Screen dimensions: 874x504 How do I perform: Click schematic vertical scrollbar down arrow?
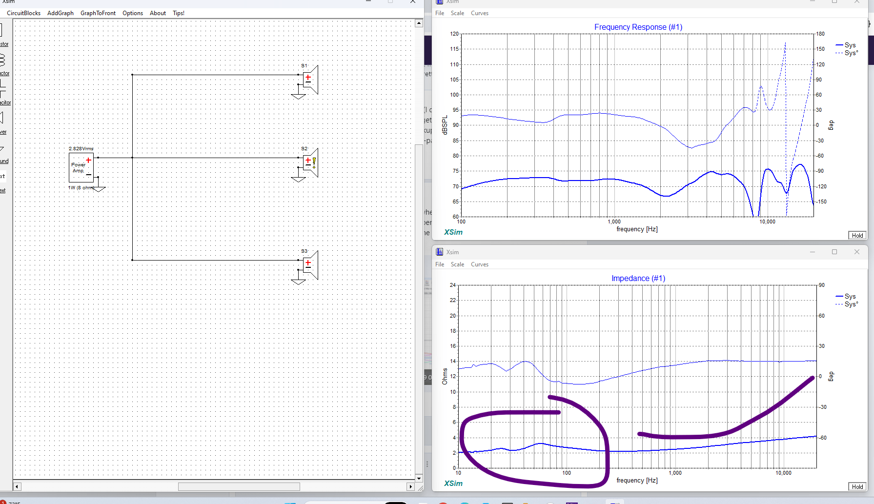coord(419,479)
